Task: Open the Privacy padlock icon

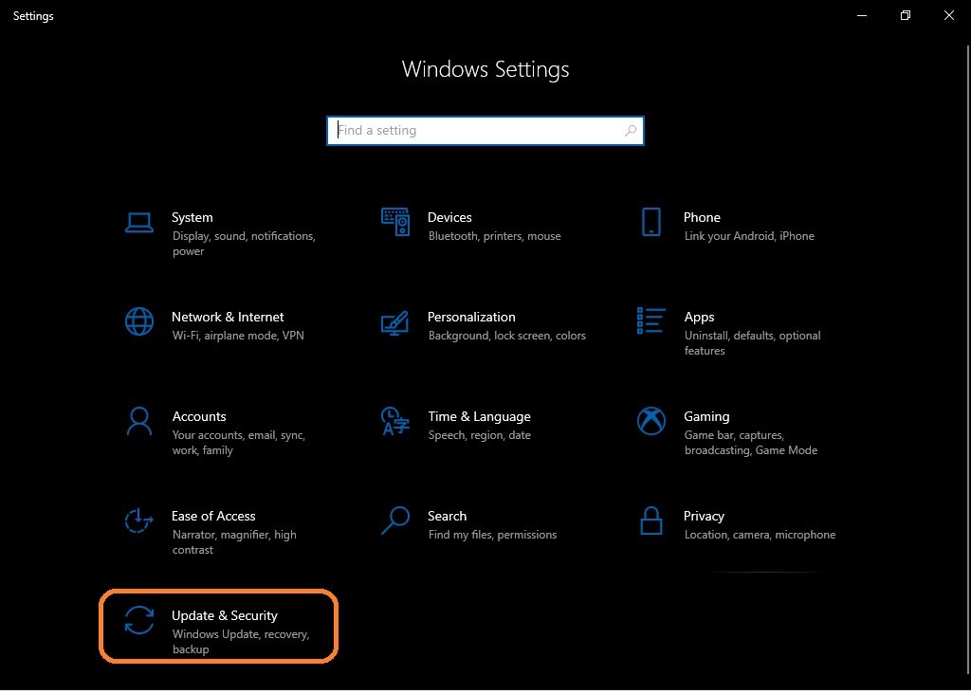Action: [650, 520]
